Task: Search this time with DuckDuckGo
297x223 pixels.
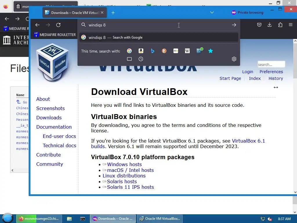Action: pyautogui.click(x=164, y=51)
